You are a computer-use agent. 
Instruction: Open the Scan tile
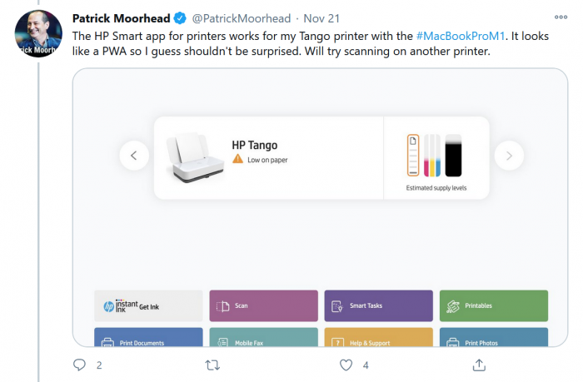tap(263, 305)
